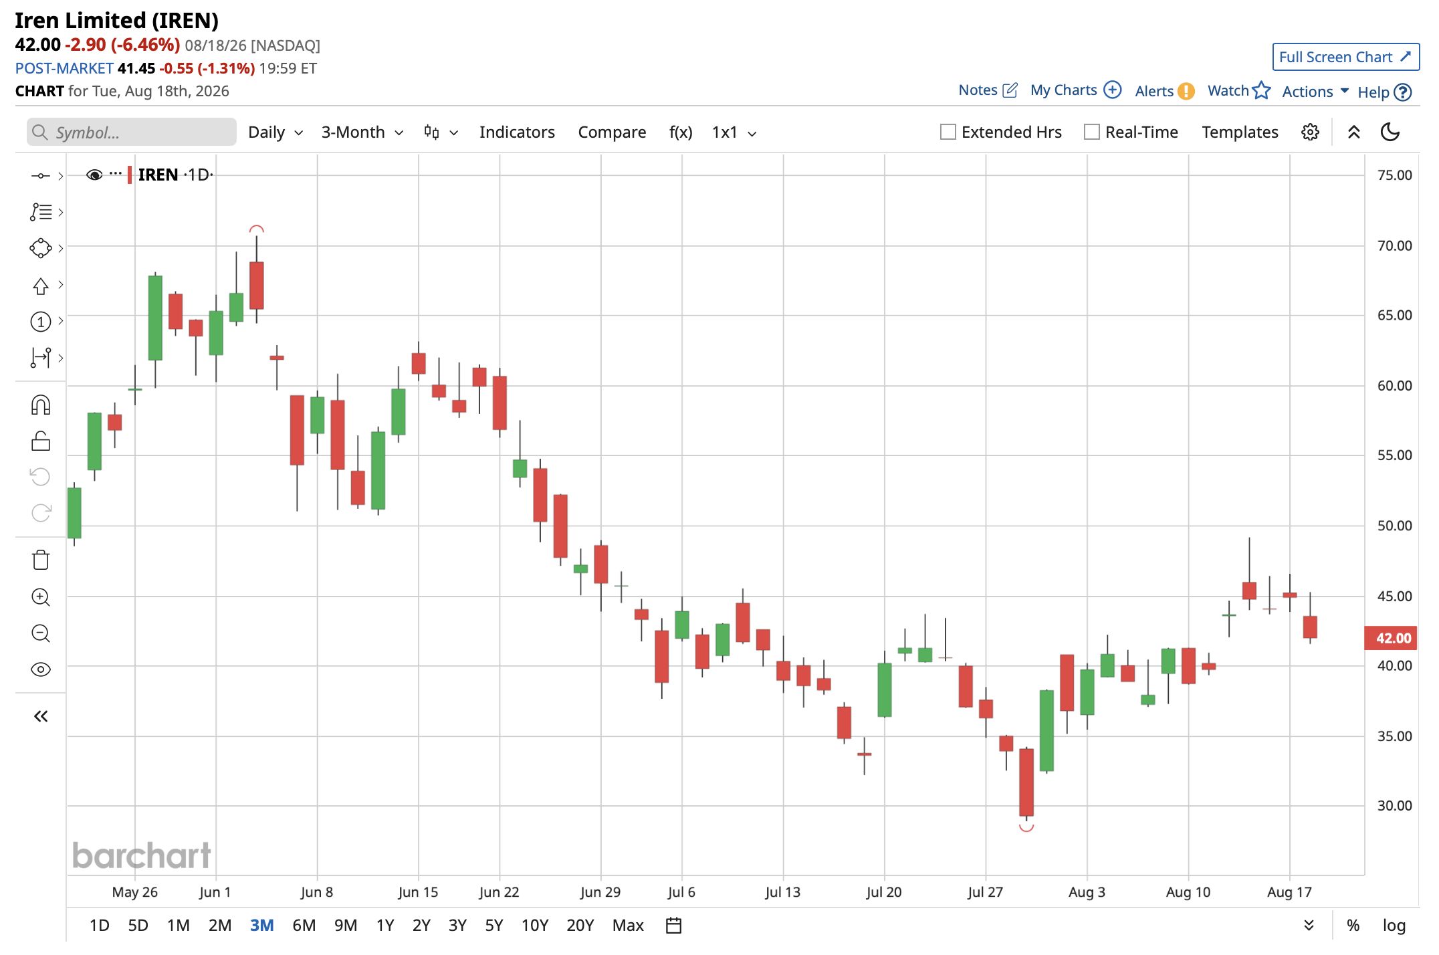Screen dimensions: 1439x955
Task: Select the 9M time range
Action: [346, 925]
